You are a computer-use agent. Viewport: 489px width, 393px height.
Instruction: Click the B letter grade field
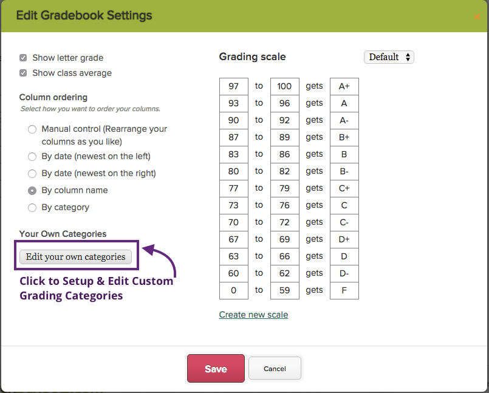pos(344,154)
